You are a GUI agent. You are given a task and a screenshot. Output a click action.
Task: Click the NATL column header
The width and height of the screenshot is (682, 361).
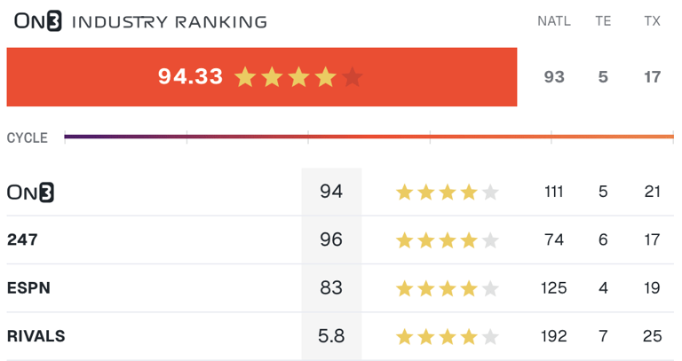pyautogui.click(x=554, y=21)
